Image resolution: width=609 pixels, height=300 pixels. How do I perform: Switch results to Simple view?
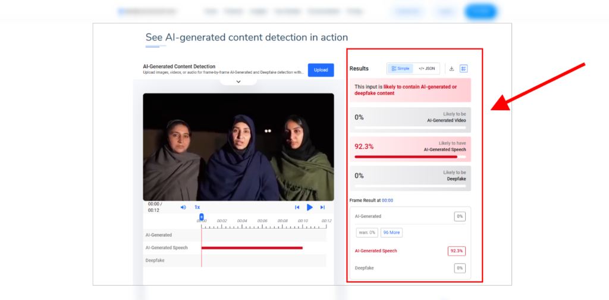pos(400,68)
